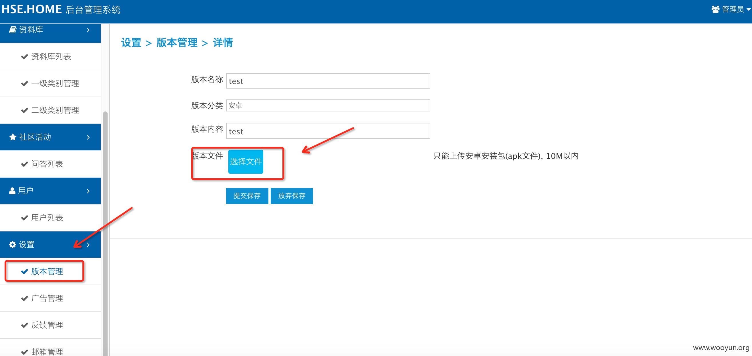This screenshot has height=356, width=752.
Task: Click the 版本文件 field label
Action: click(207, 156)
